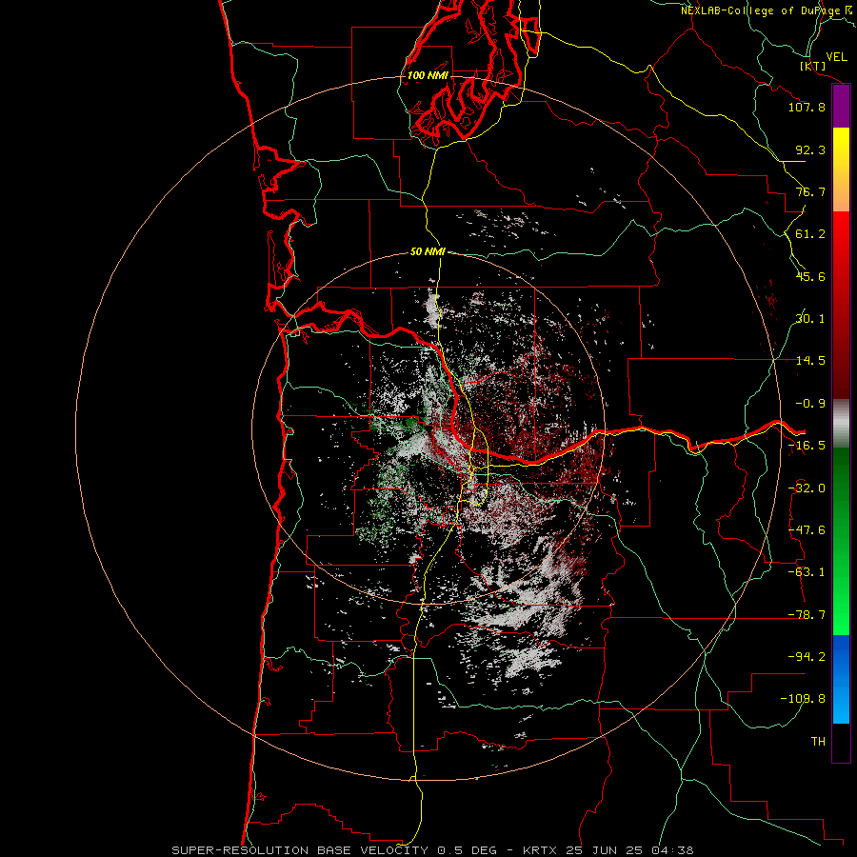This screenshot has height=857, width=857.
Task: Click the TH legend label
Action: (818, 742)
